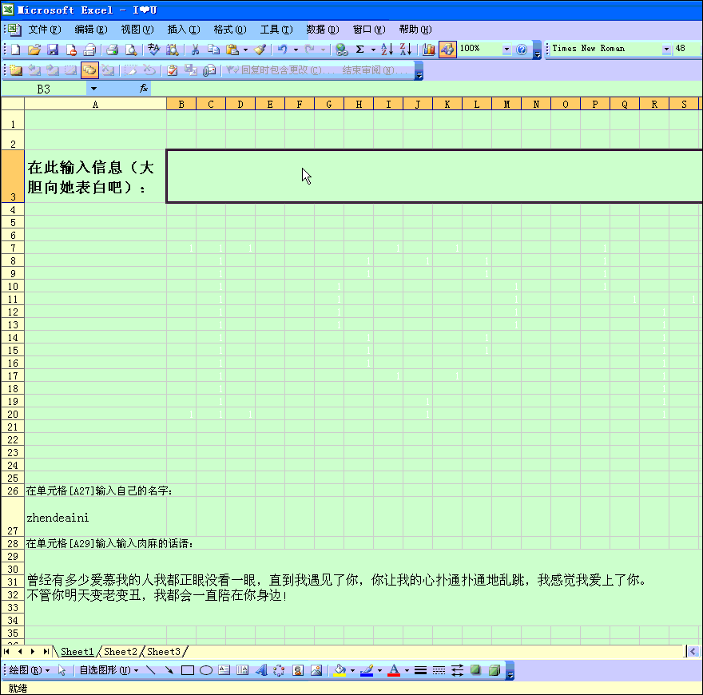Toggle the 3-D Style button
The width and height of the screenshot is (703, 695).
pos(494,670)
